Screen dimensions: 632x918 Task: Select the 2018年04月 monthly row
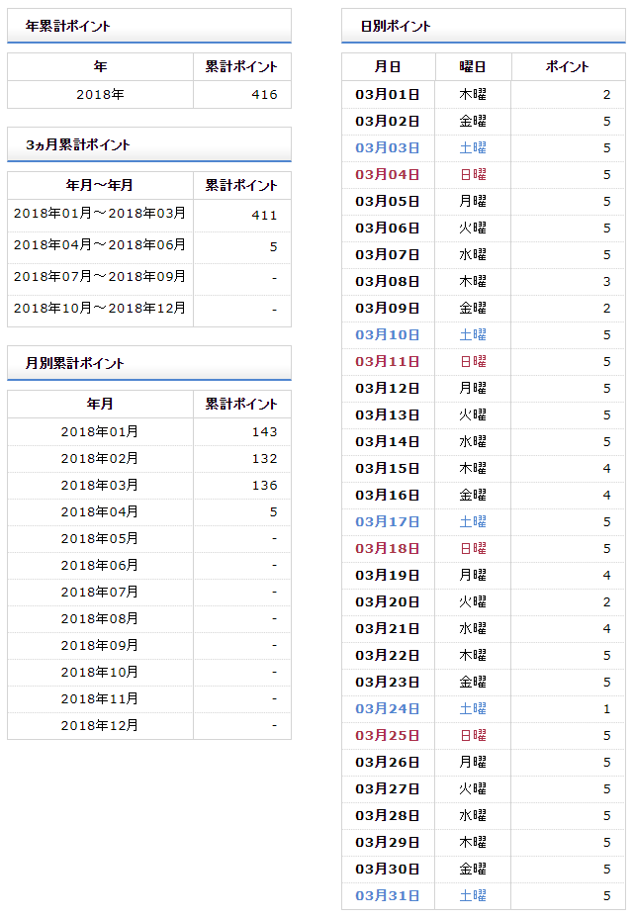[x=149, y=511]
